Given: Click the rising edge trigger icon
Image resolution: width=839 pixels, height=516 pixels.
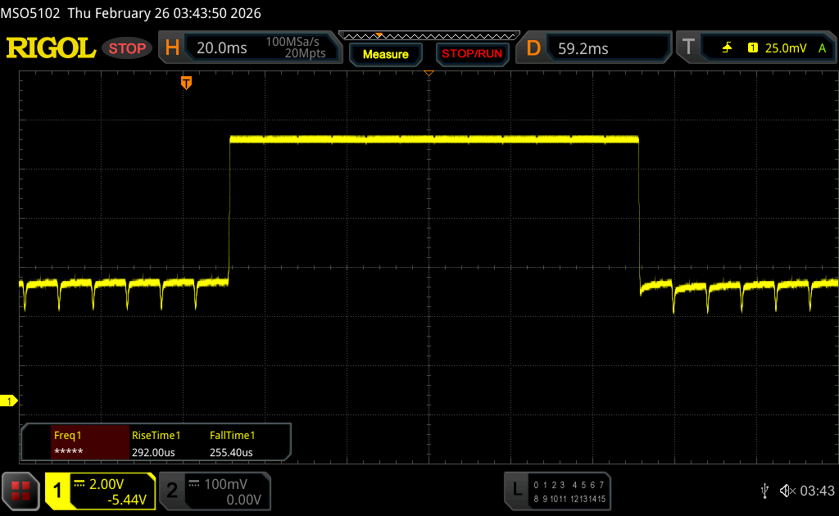Looking at the screenshot, I should click(x=727, y=48).
